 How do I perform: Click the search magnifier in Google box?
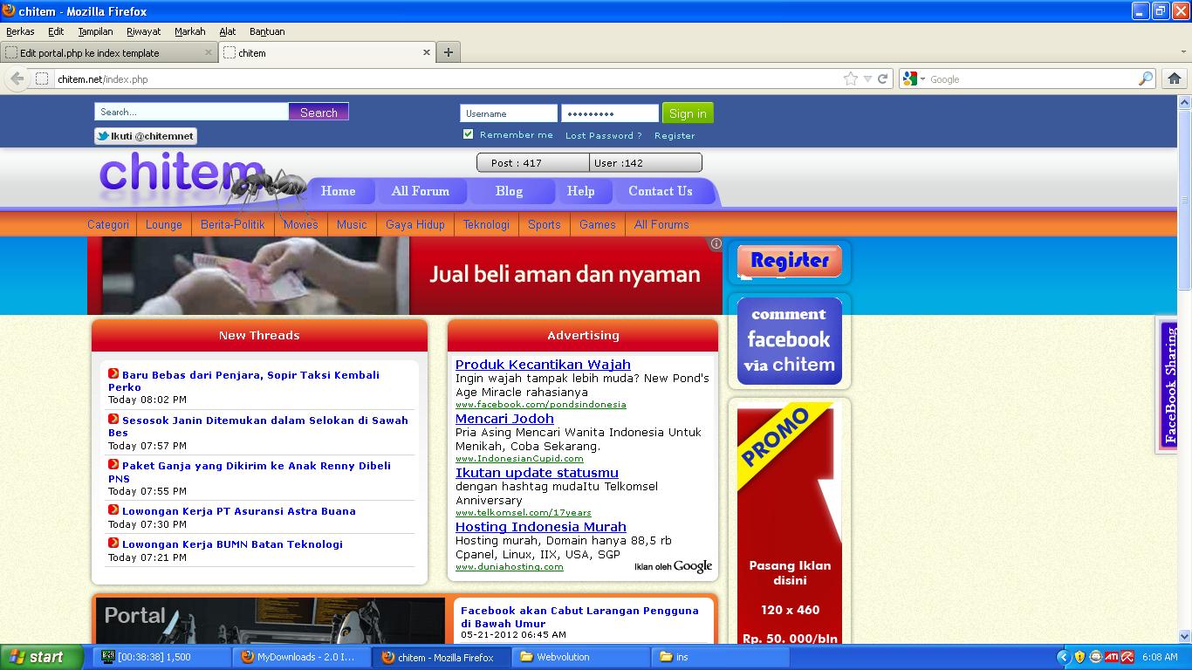click(1146, 79)
